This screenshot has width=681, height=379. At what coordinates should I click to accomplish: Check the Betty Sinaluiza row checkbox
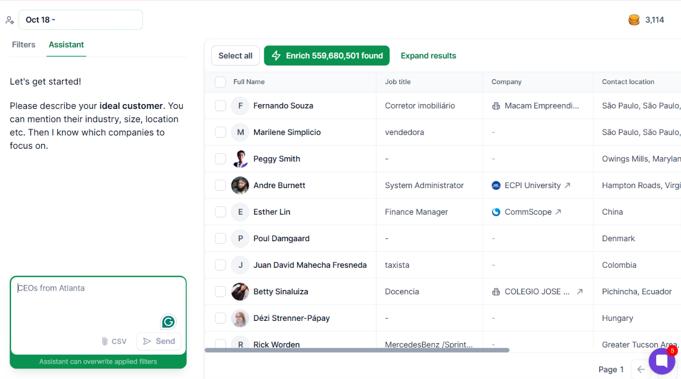point(221,292)
